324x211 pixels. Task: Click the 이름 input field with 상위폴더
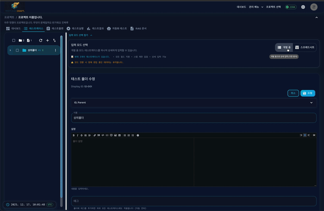click(x=194, y=118)
